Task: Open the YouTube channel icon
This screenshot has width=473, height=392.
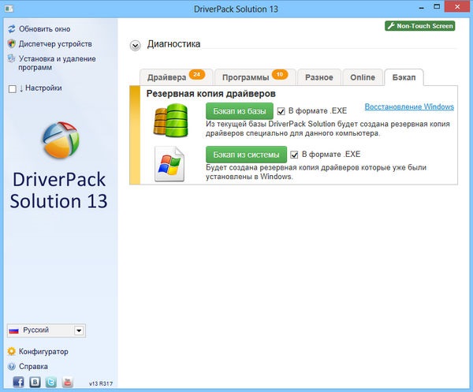Action: pos(68,382)
